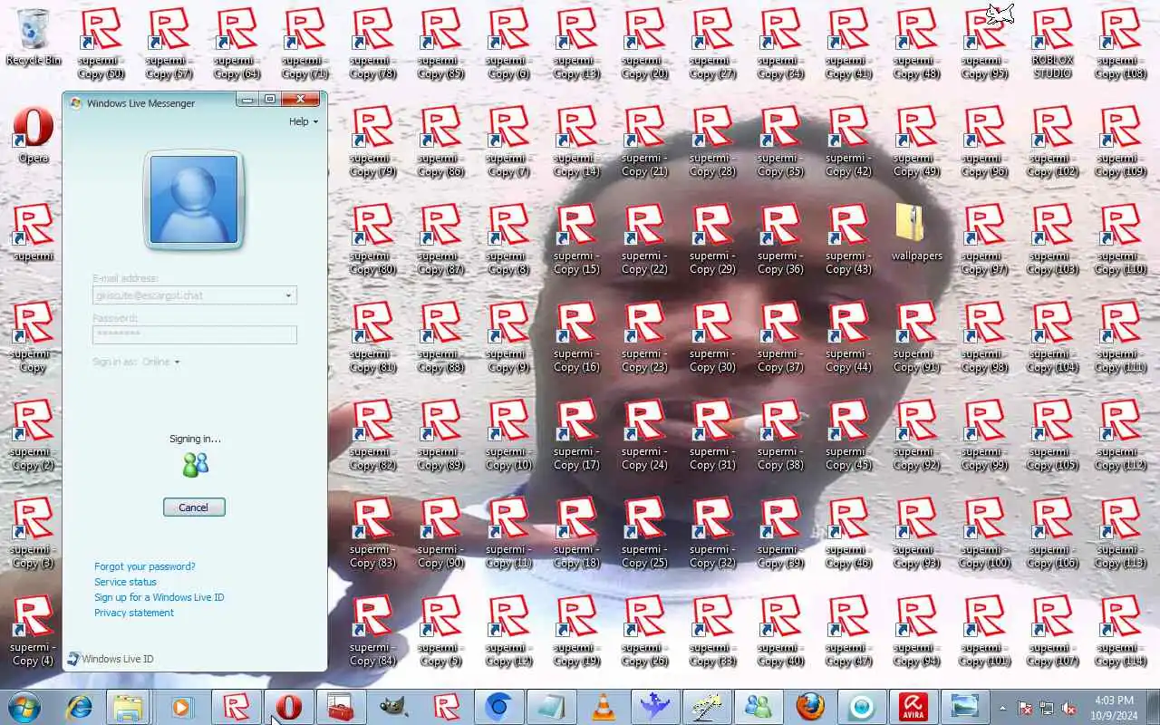Screen dimensions: 1160x725
Task: Select the supermi - Copy (71) shortcut
Action: coord(305,43)
